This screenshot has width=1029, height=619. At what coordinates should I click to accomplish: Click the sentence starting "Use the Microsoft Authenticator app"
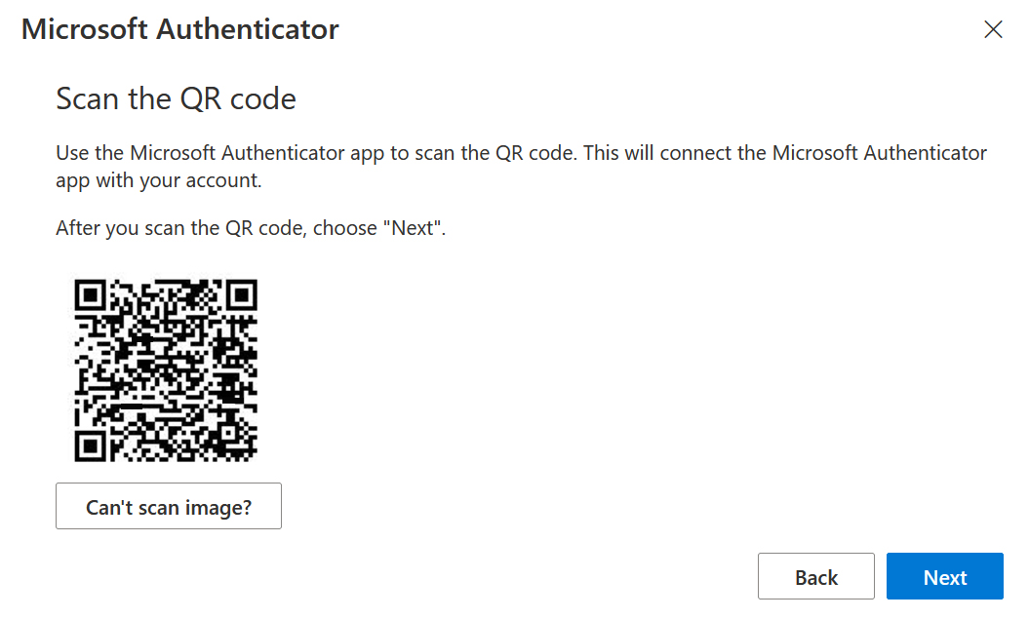(x=316, y=153)
